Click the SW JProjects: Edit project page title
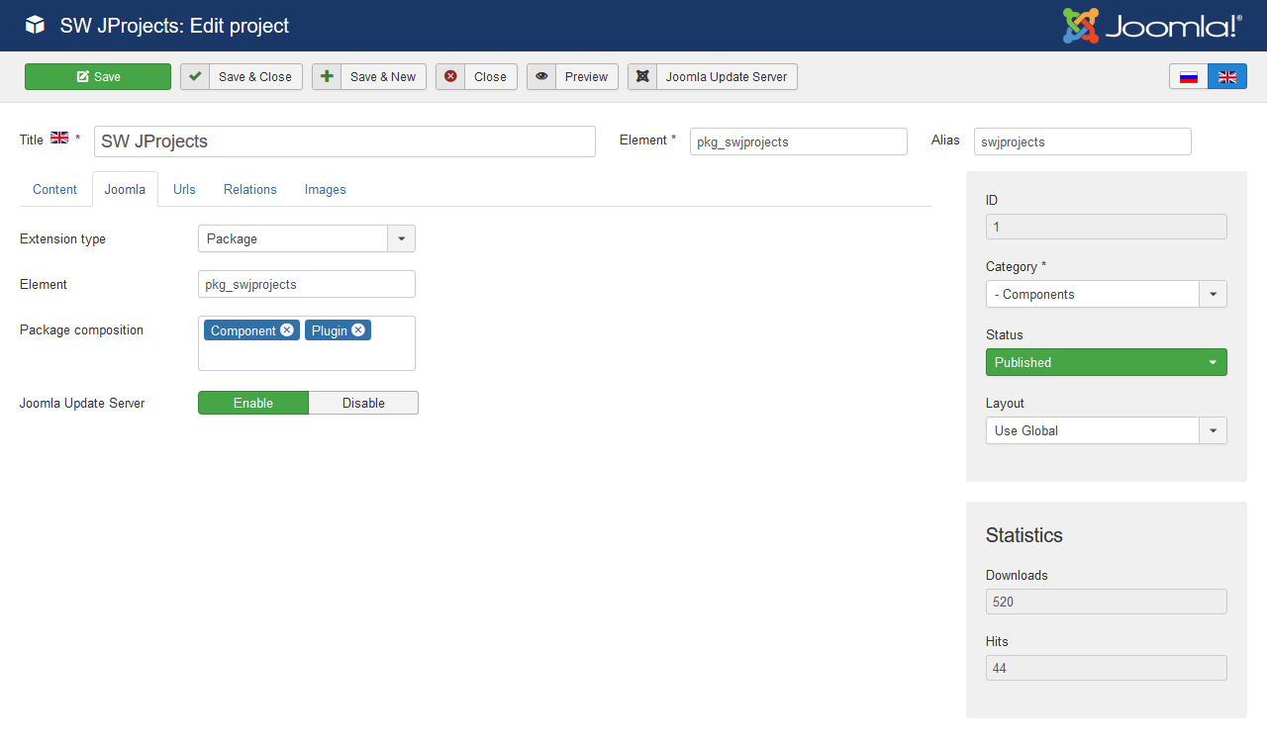 point(174,26)
